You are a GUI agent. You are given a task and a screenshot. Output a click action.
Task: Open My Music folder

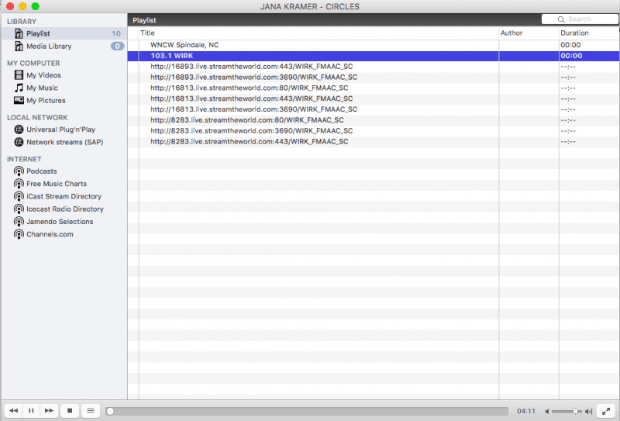click(x=43, y=88)
